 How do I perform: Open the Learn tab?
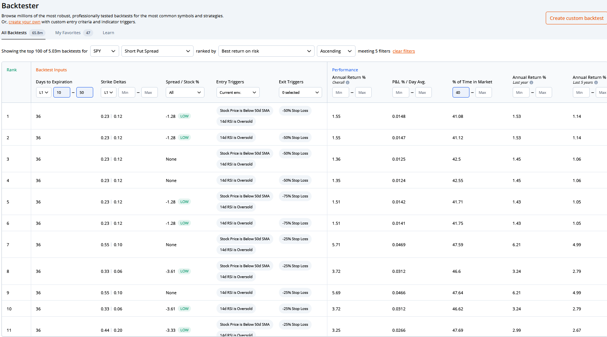[108, 33]
